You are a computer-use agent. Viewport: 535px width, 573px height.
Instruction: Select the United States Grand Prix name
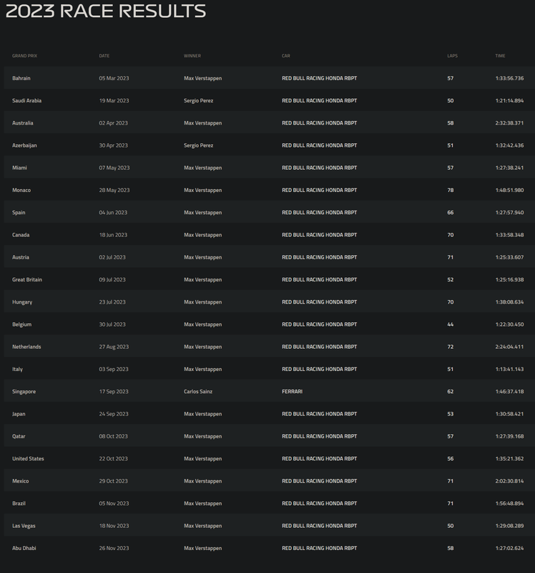click(28, 458)
